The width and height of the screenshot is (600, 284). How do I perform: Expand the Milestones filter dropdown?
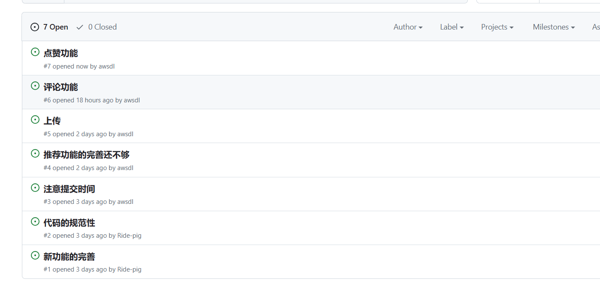[x=553, y=27]
